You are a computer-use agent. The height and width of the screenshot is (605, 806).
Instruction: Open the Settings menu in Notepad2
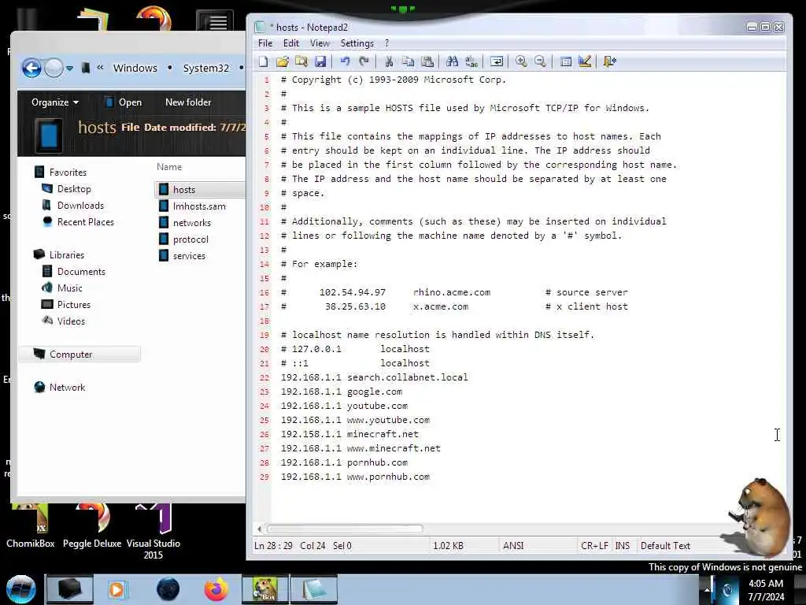(x=357, y=43)
